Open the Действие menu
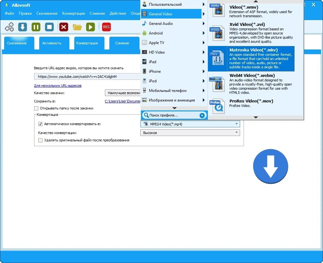The width and height of the screenshot is (323, 263). tap(118, 13)
